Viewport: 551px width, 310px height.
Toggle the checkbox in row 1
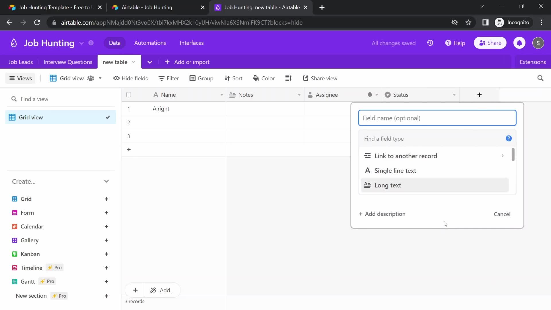pos(129,108)
